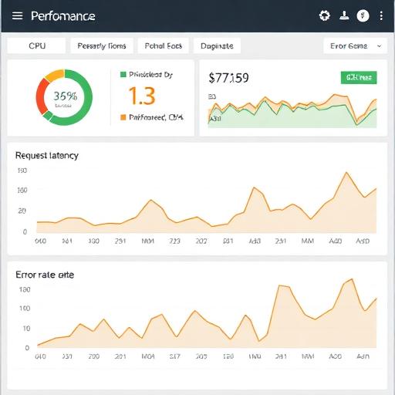The image size is (395, 395).
Task: Click the green legend square swatch
Action: 123,75
